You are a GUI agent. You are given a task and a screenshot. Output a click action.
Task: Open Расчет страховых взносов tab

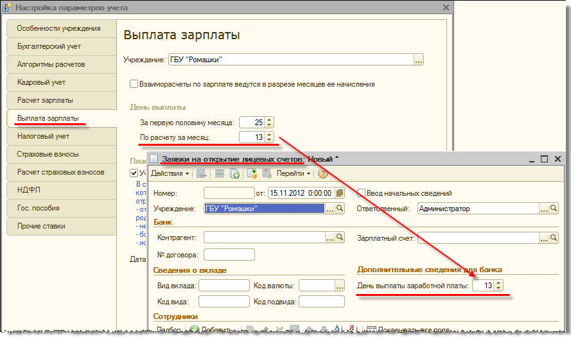point(62,172)
